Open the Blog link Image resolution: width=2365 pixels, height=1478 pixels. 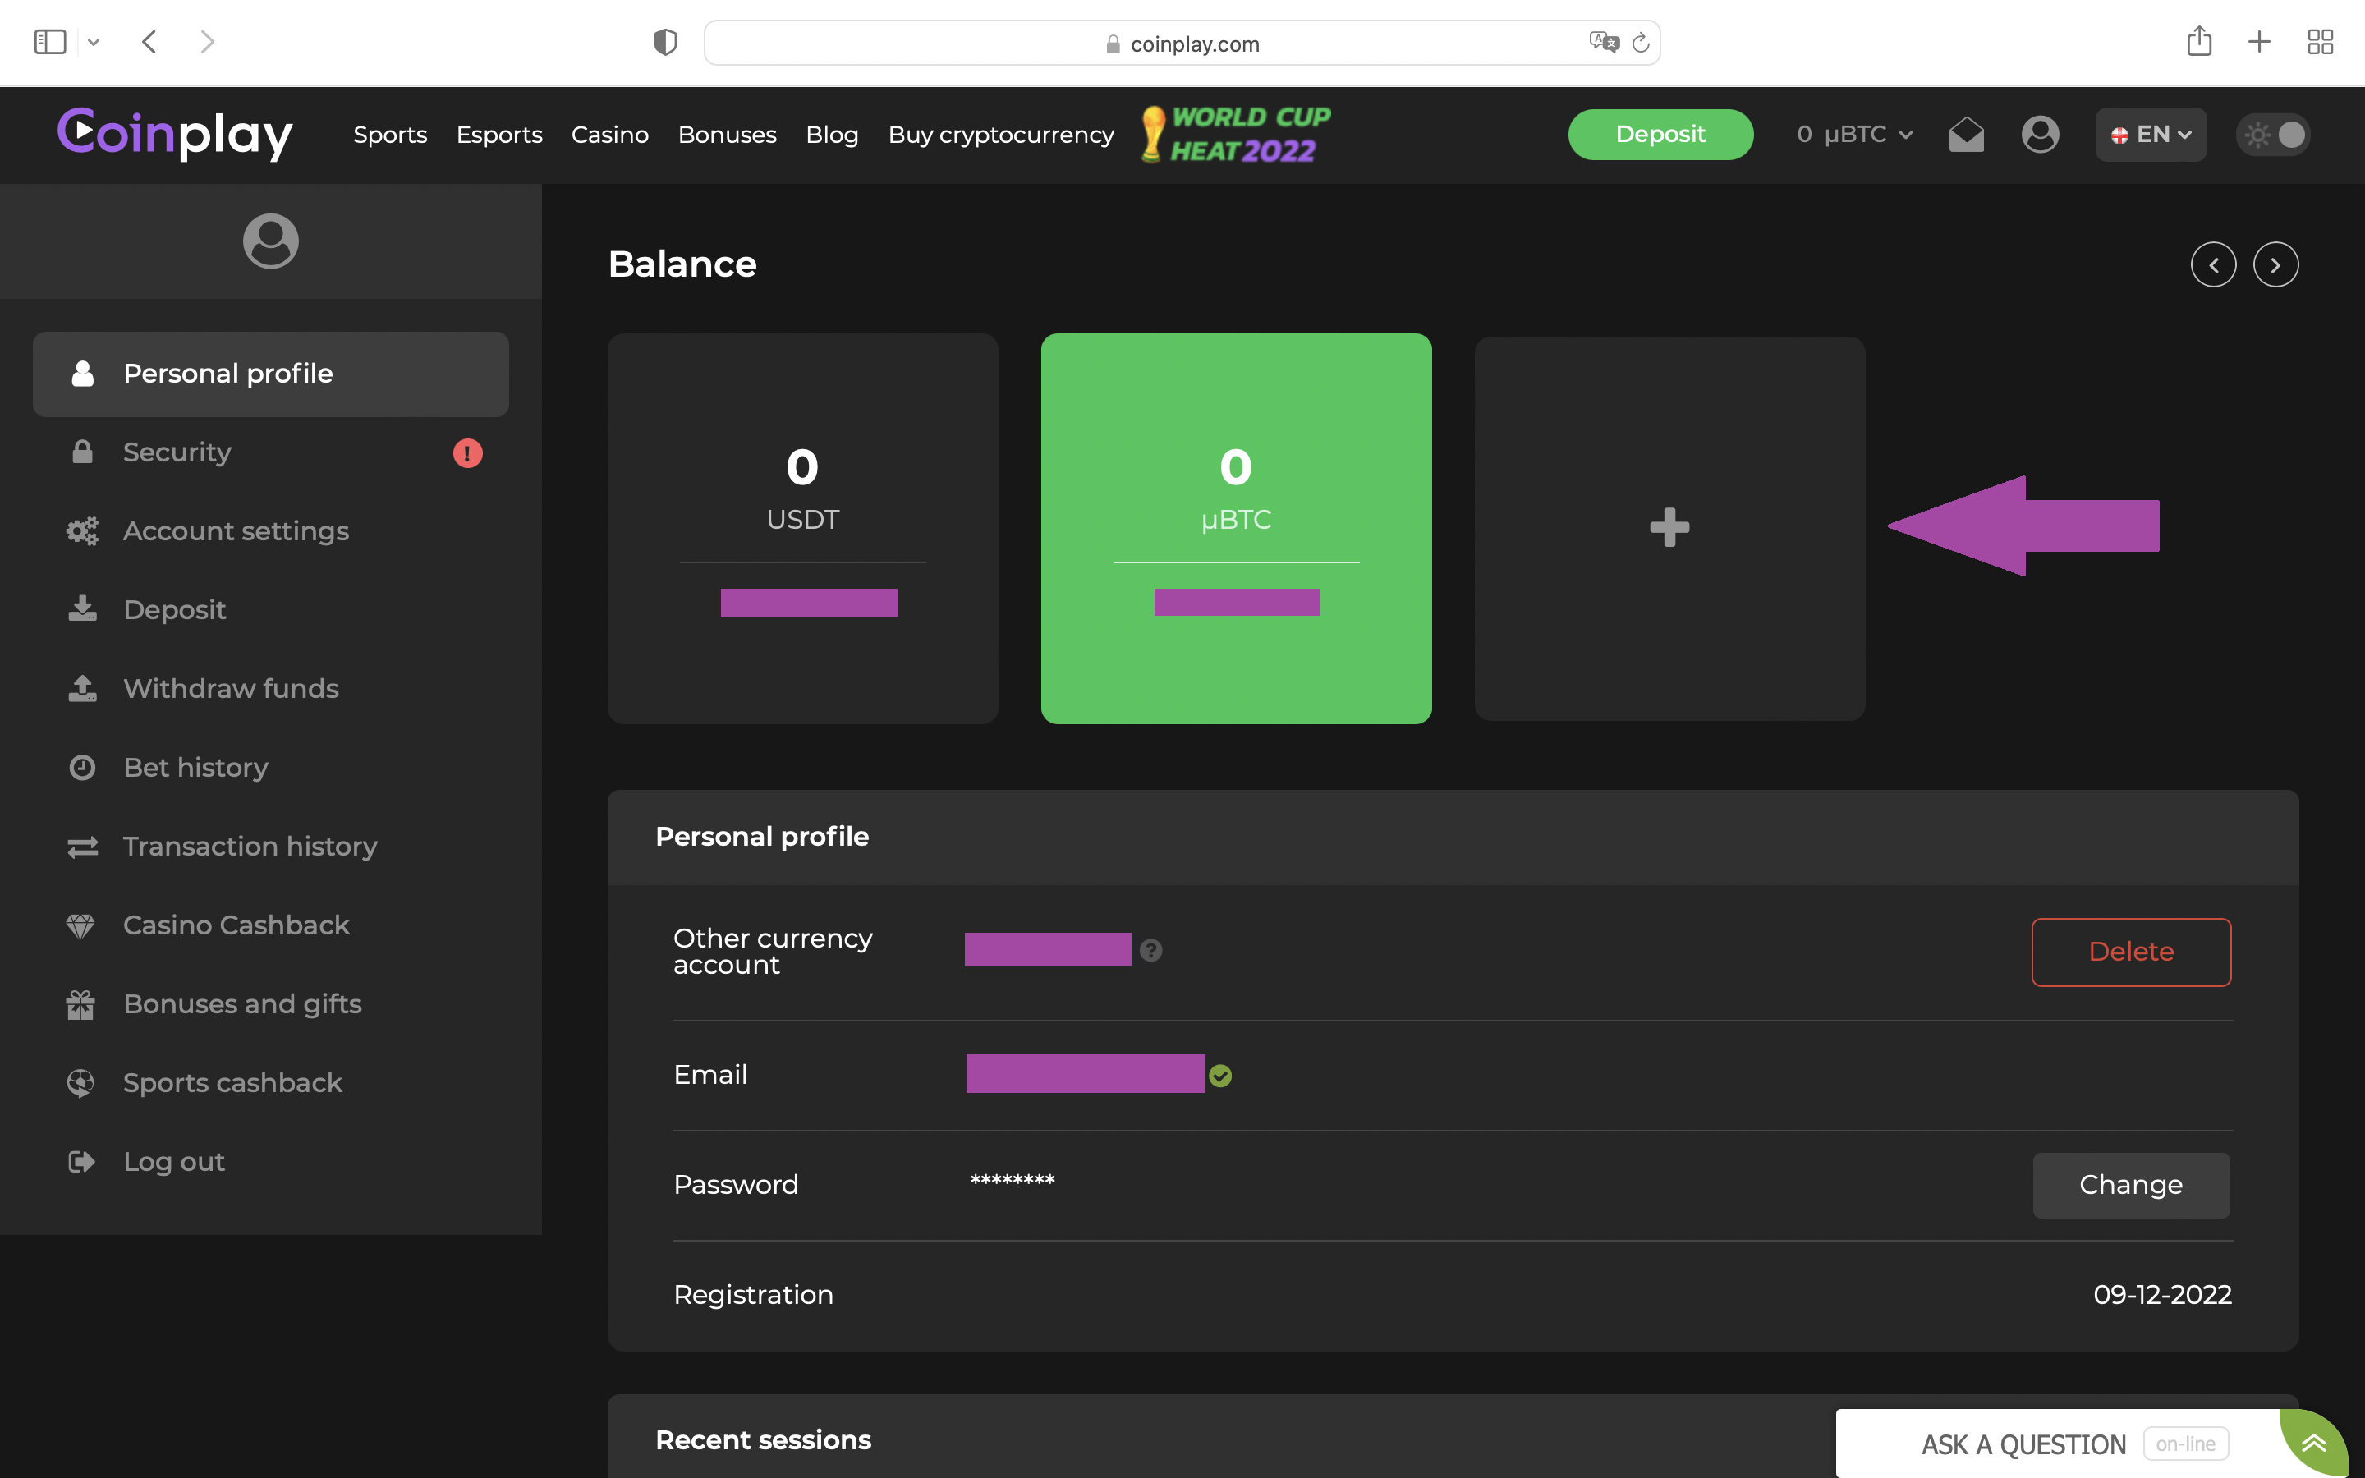tap(832, 135)
